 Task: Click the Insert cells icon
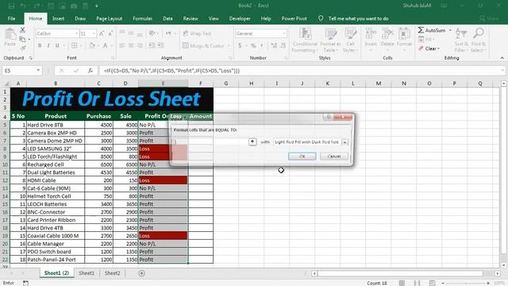point(371,33)
